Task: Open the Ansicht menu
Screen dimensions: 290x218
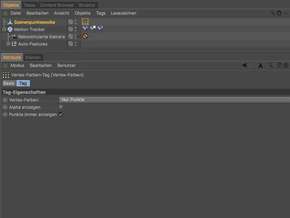Action: [62, 13]
